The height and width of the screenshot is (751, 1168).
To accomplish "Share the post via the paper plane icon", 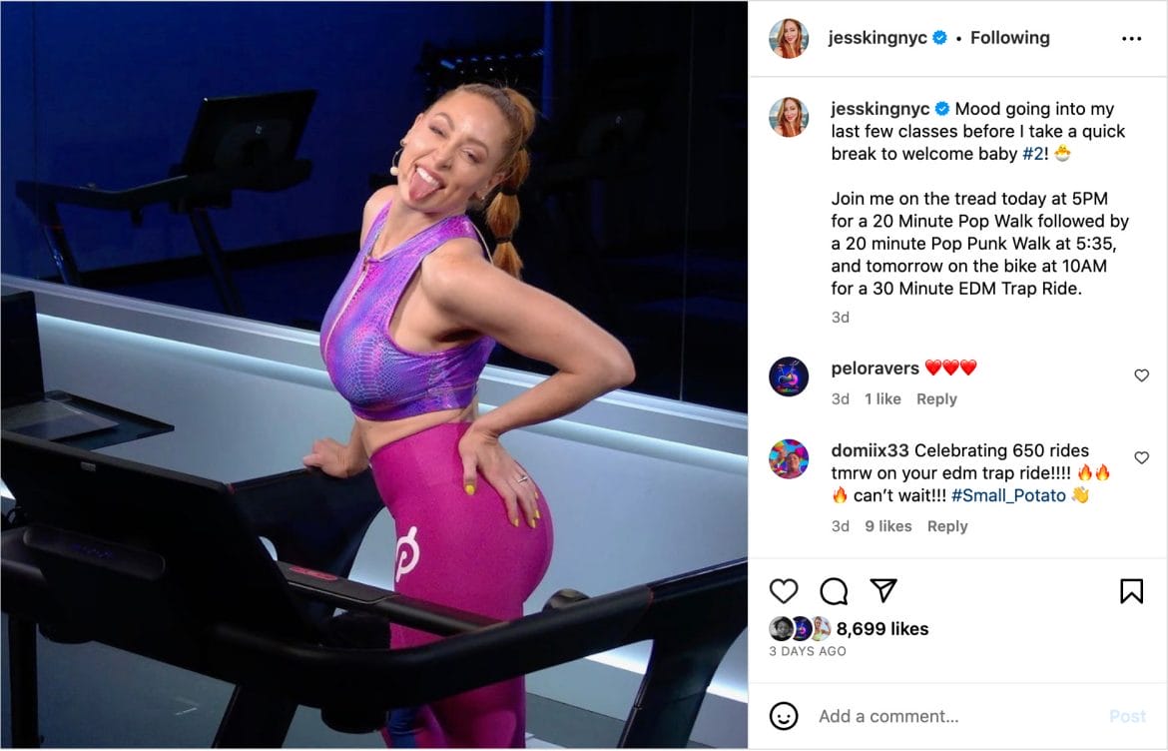I will tap(883, 590).
